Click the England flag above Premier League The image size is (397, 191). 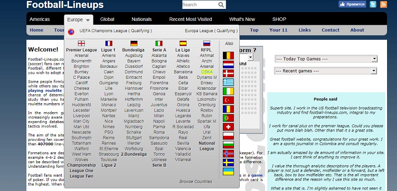click(81, 43)
